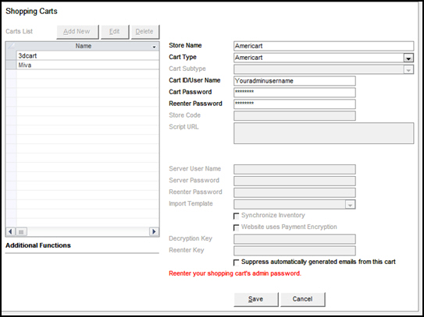Enable Website uses Payment Encryption checkbox
Screen dimensions: 424x317
click(x=237, y=227)
